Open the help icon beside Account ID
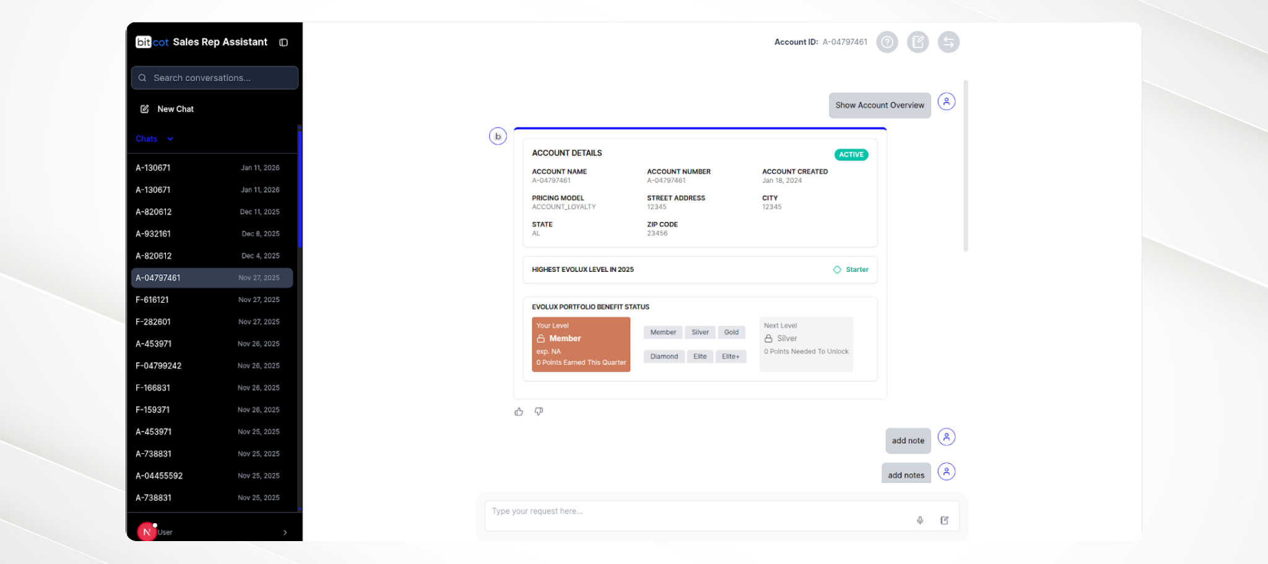Image resolution: width=1268 pixels, height=564 pixels. coord(887,42)
